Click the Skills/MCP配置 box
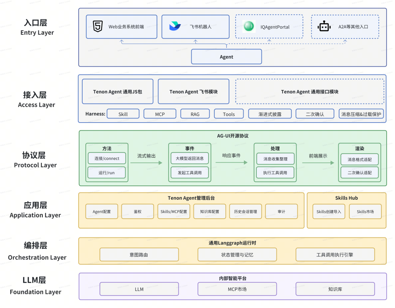Viewport: 395px width, 308px height. pos(174,211)
